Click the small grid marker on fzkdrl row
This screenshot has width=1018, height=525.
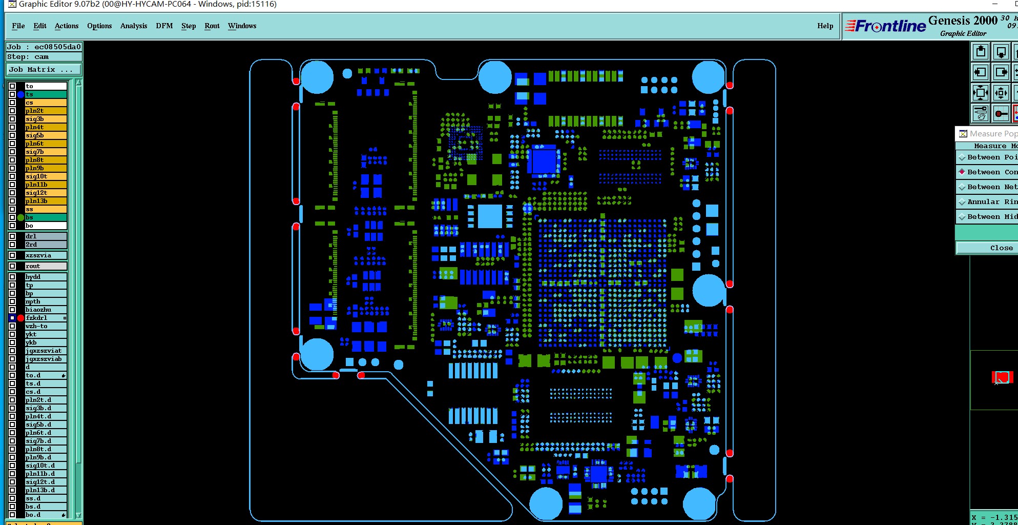(65, 318)
